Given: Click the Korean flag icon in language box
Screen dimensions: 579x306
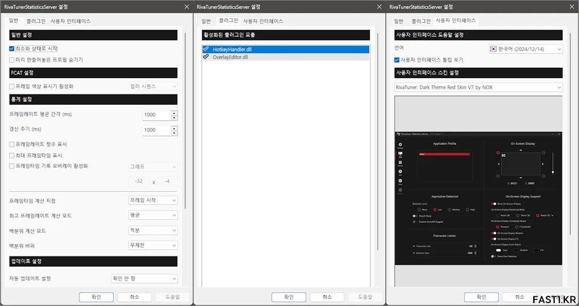Looking at the screenshot, I should pyautogui.click(x=494, y=49).
